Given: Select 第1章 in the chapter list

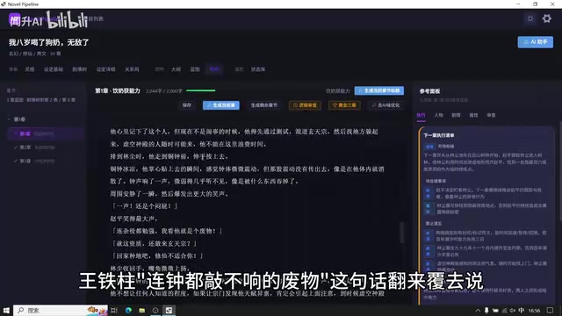Looking at the screenshot, I should 46,133.
